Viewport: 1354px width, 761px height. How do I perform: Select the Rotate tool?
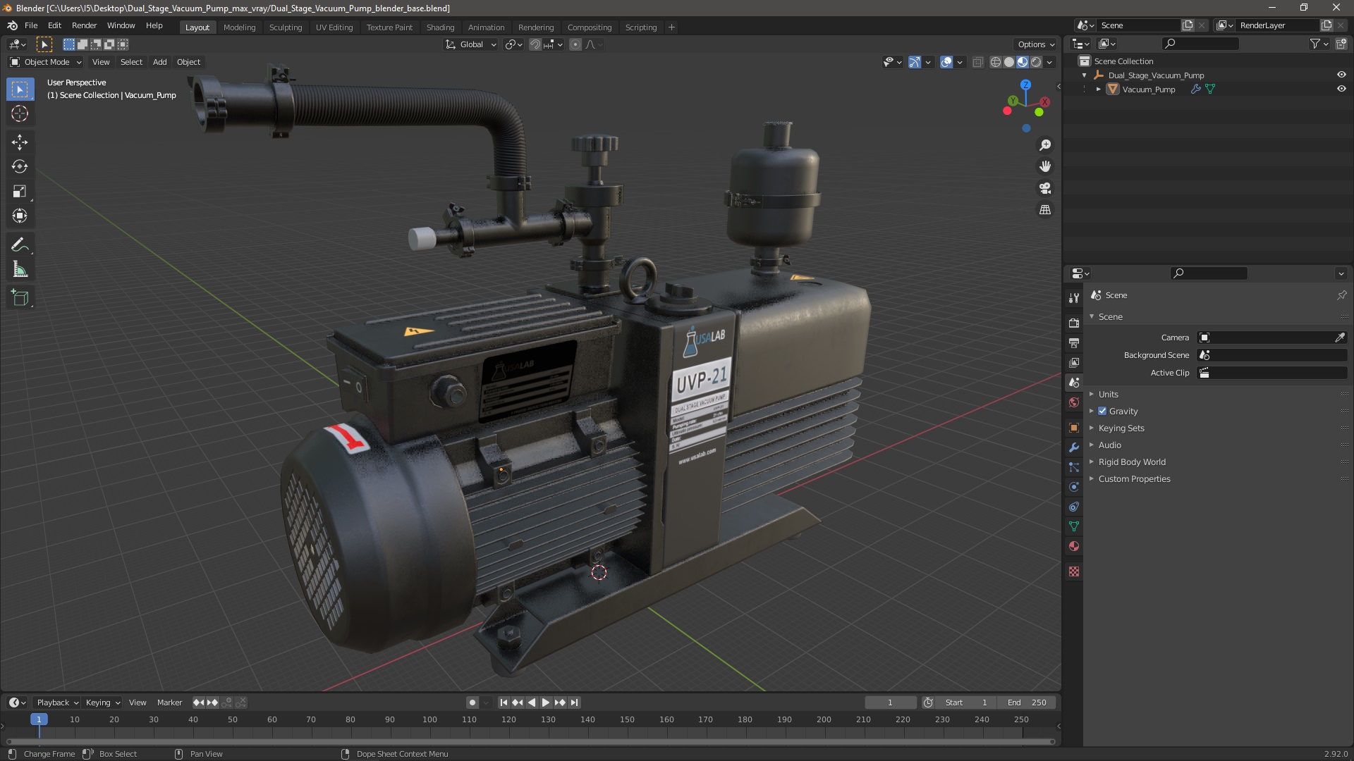(20, 166)
